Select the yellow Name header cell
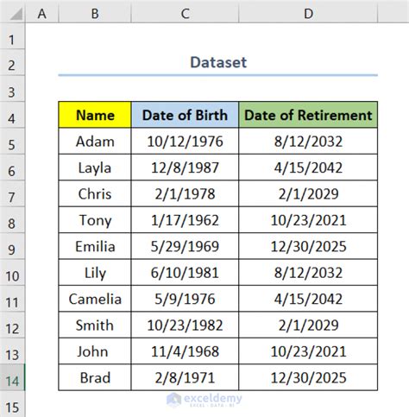 [95, 115]
